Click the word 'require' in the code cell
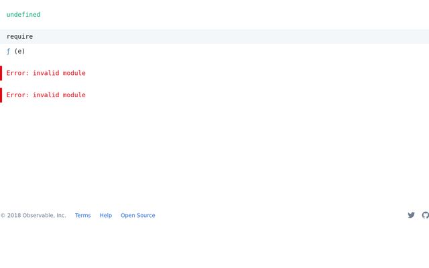The image size is (429, 268). pos(19,36)
